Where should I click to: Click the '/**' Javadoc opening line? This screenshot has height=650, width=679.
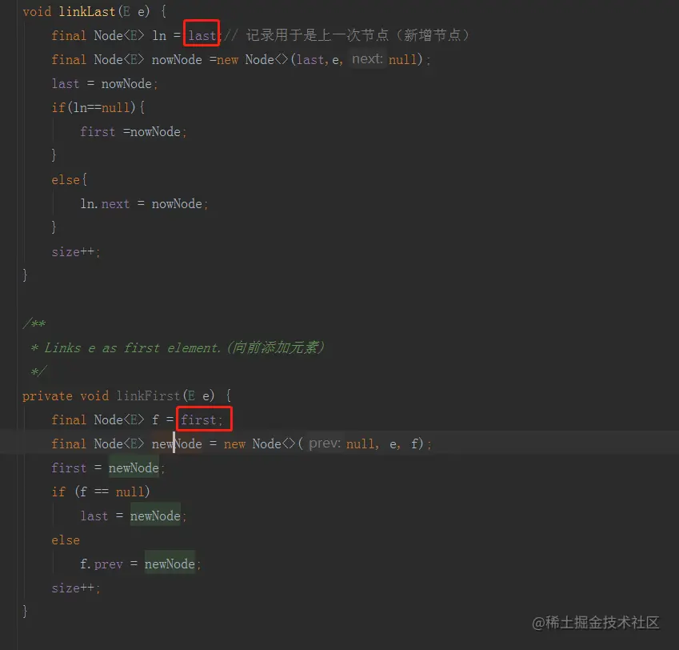(34, 323)
